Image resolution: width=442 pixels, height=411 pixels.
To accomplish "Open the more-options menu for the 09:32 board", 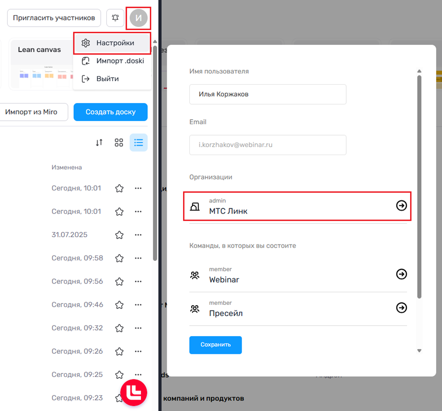I will [138, 328].
